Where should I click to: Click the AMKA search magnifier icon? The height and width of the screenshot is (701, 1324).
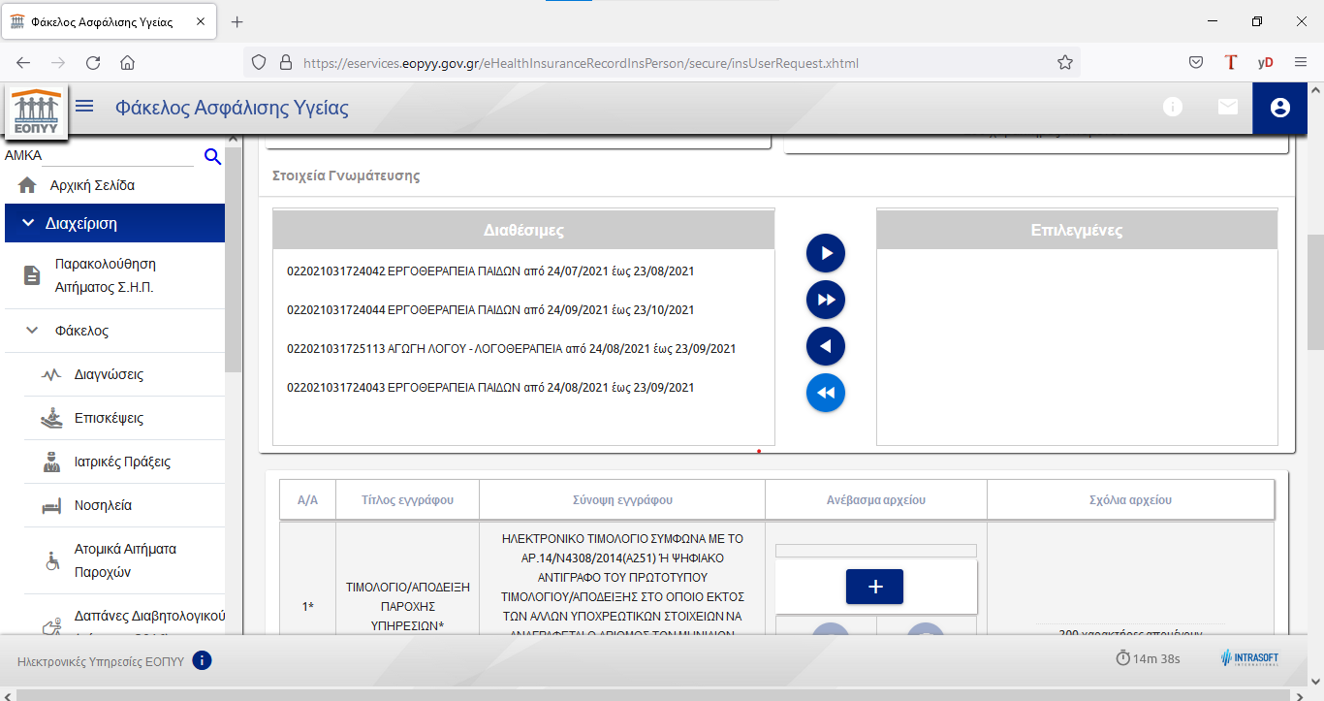click(212, 157)
